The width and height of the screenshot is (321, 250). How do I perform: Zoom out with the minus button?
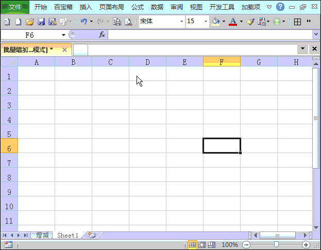pos(246,245)
